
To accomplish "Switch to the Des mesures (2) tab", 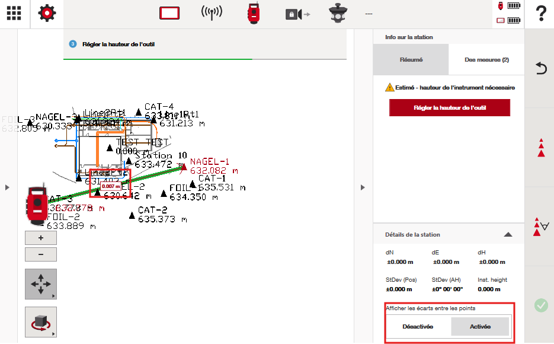I will coord(486,60).
